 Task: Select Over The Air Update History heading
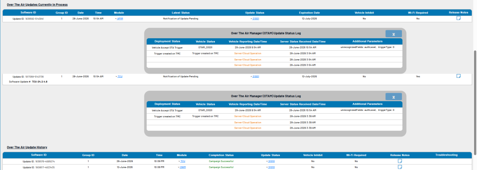pos(27,147)
